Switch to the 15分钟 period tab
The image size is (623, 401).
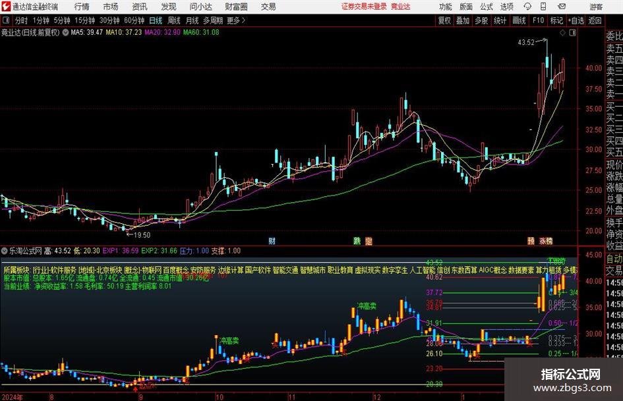84,20
